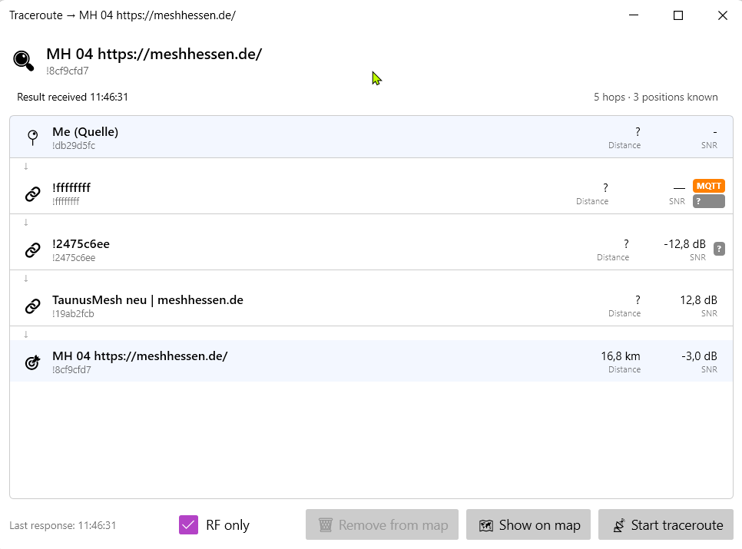
Task: Click the node ID !8cf9cfd7 in header
Action: [67, 71]
